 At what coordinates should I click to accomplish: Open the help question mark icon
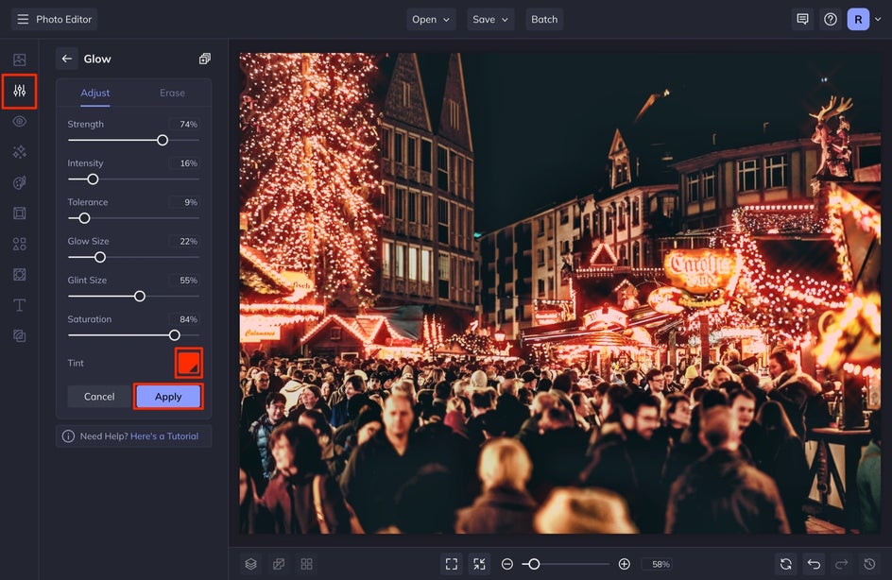click(x=831, y=19)
